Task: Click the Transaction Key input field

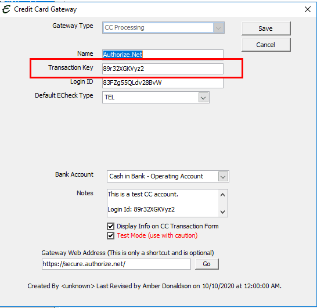Action: [x=163, y=69]
